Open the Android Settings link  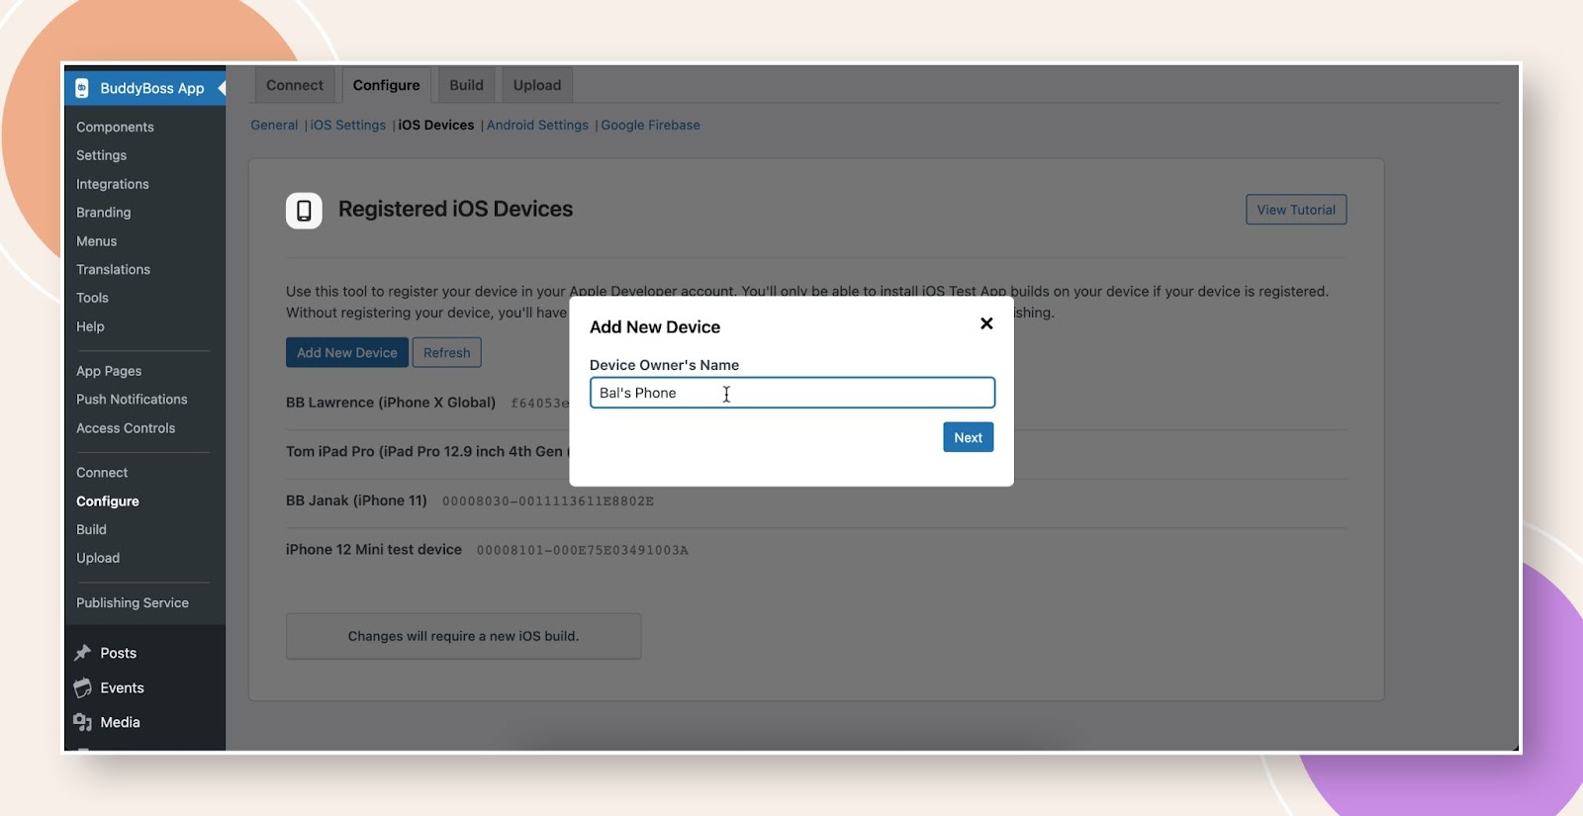coord(537,125)
